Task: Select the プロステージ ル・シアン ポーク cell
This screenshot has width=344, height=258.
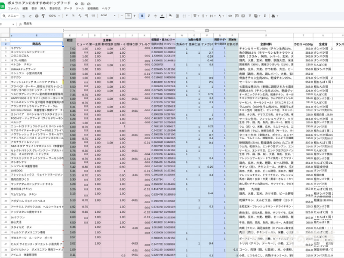Action: [37, 238]
